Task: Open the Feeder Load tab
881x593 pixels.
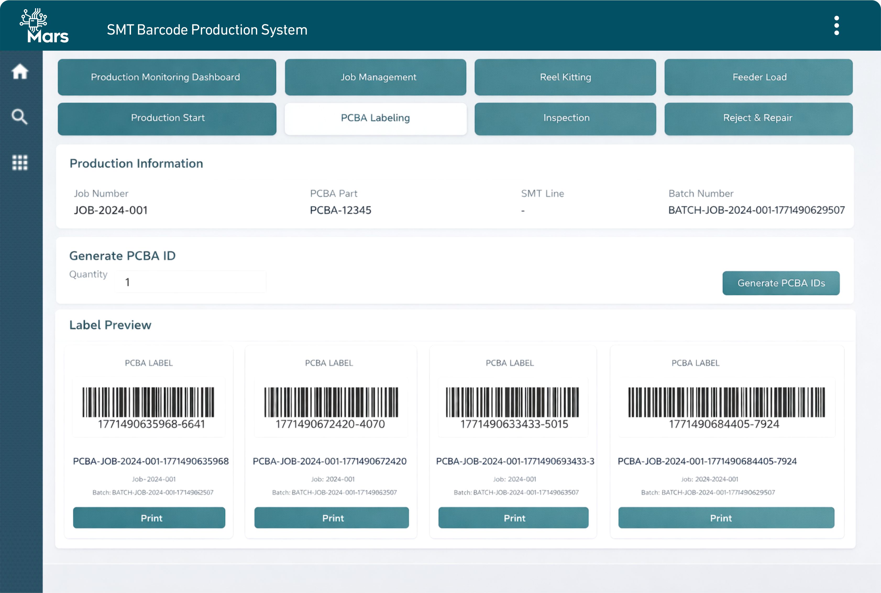Action: click(x=758, y=77)
